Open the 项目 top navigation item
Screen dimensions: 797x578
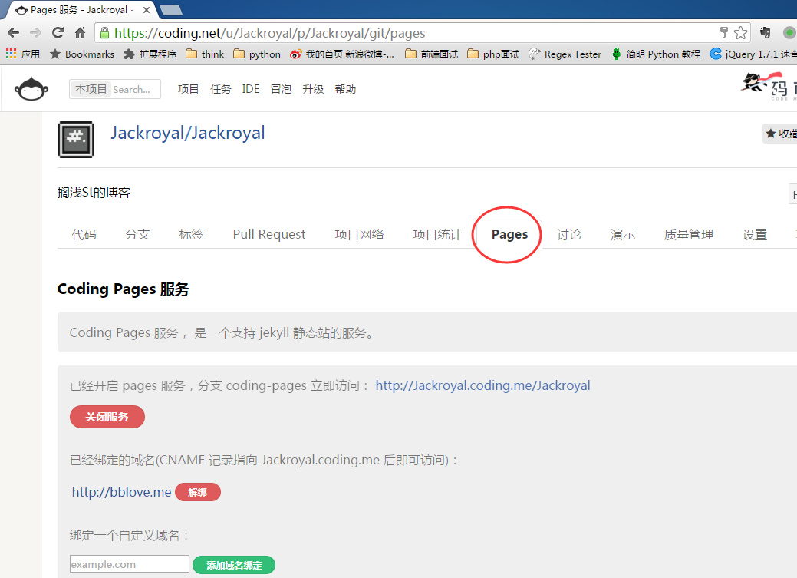[x=188, y=89]
